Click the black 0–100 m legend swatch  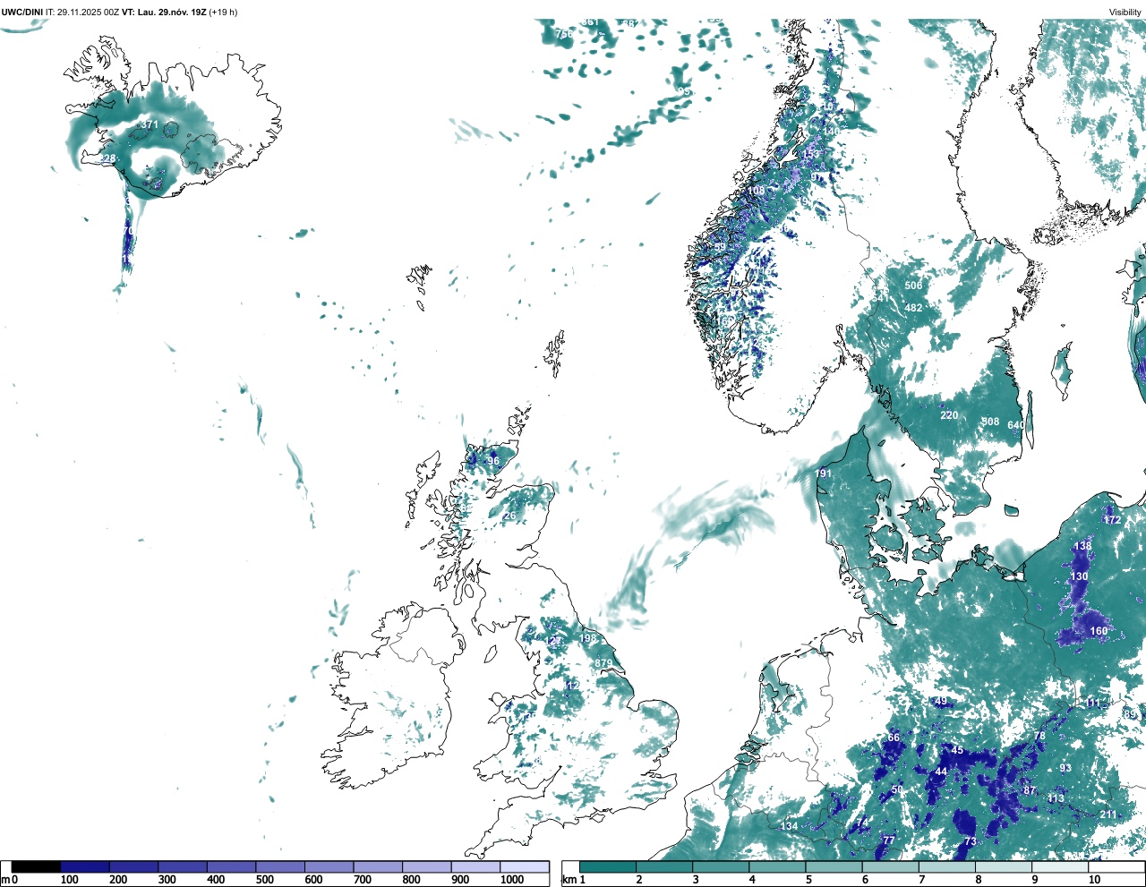coord(37,867)
